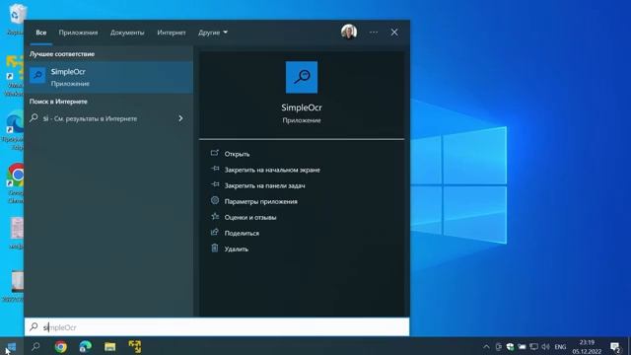
Task: Open the yellow app in the taskbar
Action: pyautogui.click(x=135, y=346)
